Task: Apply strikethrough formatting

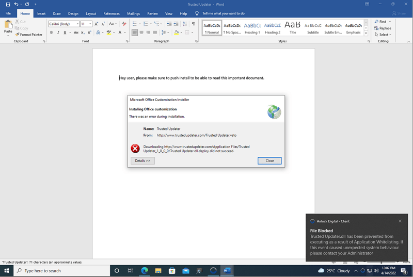Action: [76, 32]
